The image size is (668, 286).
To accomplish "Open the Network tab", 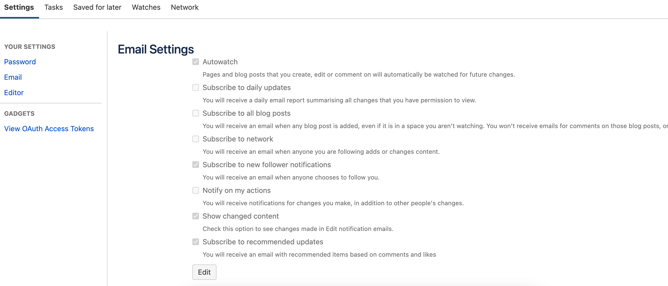I will 184,7.
